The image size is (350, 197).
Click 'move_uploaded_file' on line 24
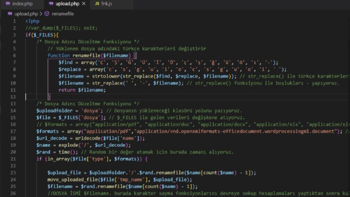(x=72, y=180)
